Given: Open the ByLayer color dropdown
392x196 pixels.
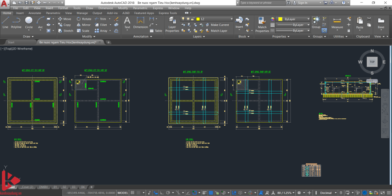Looking at the screenshot, I should (x=308, y=19).
